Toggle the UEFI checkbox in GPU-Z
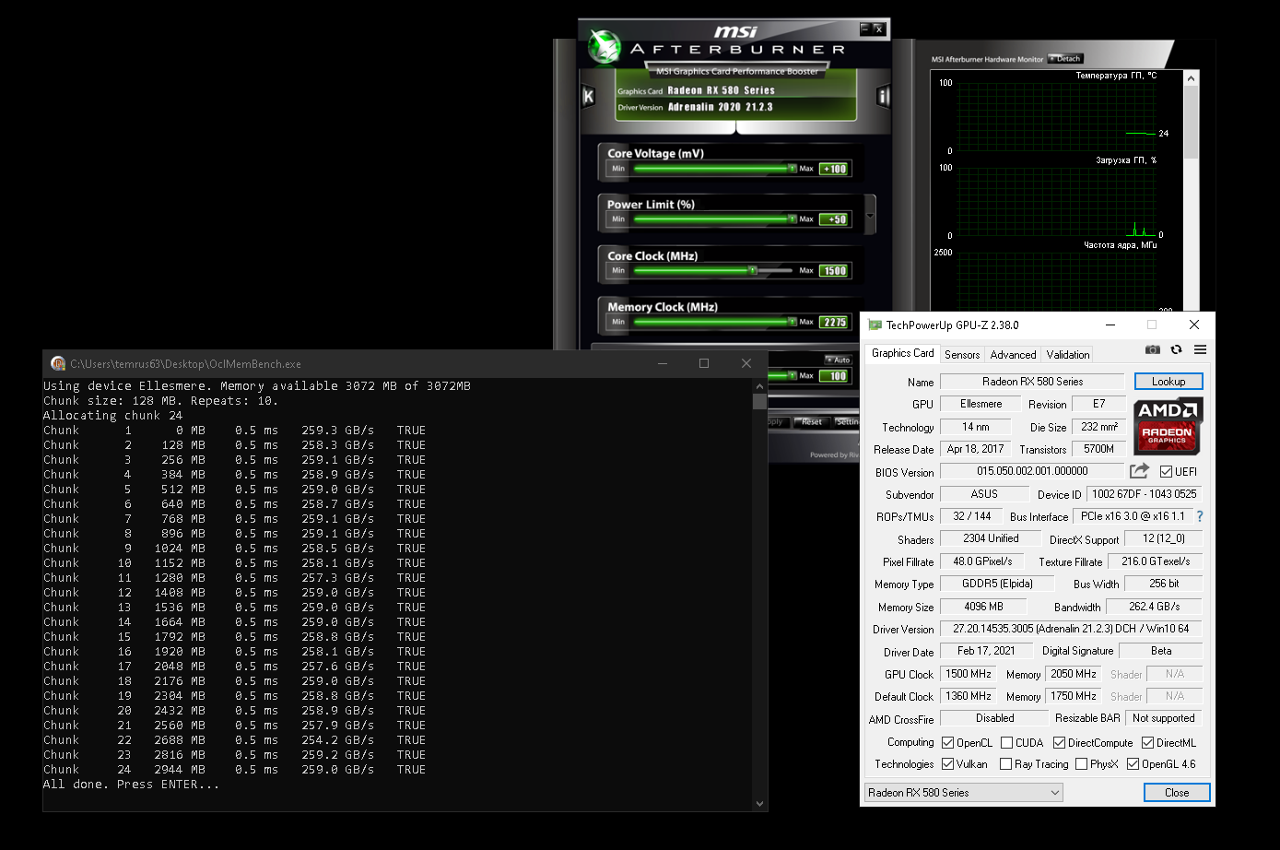This screenshot has height=850, width=1280. pyautogui.click(x=1166, y=472)
